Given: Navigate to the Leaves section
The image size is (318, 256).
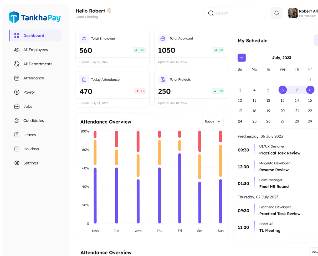Looking at the screenshot, I should click(29, 135).
